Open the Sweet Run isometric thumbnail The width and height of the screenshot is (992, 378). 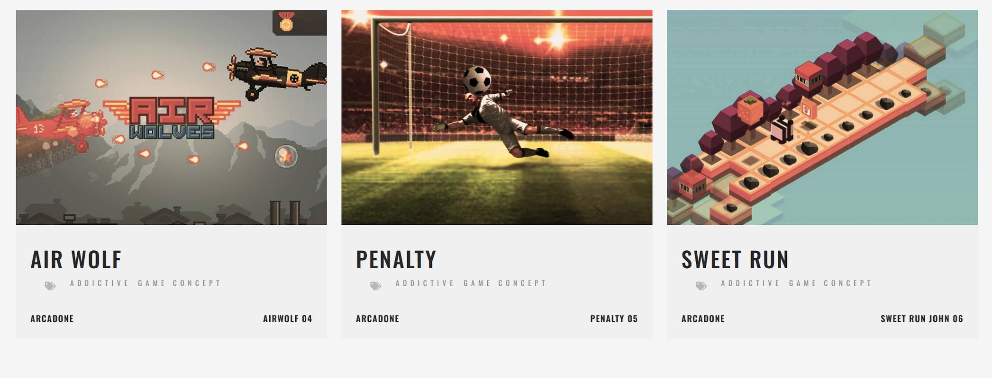point(822,117)
